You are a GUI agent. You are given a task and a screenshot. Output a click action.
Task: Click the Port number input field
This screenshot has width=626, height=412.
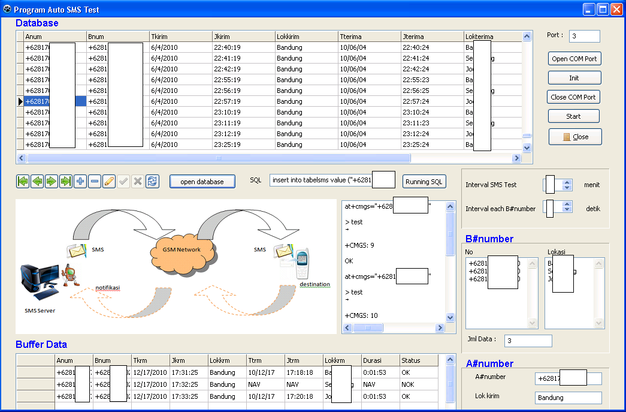[x=584, y=36]
